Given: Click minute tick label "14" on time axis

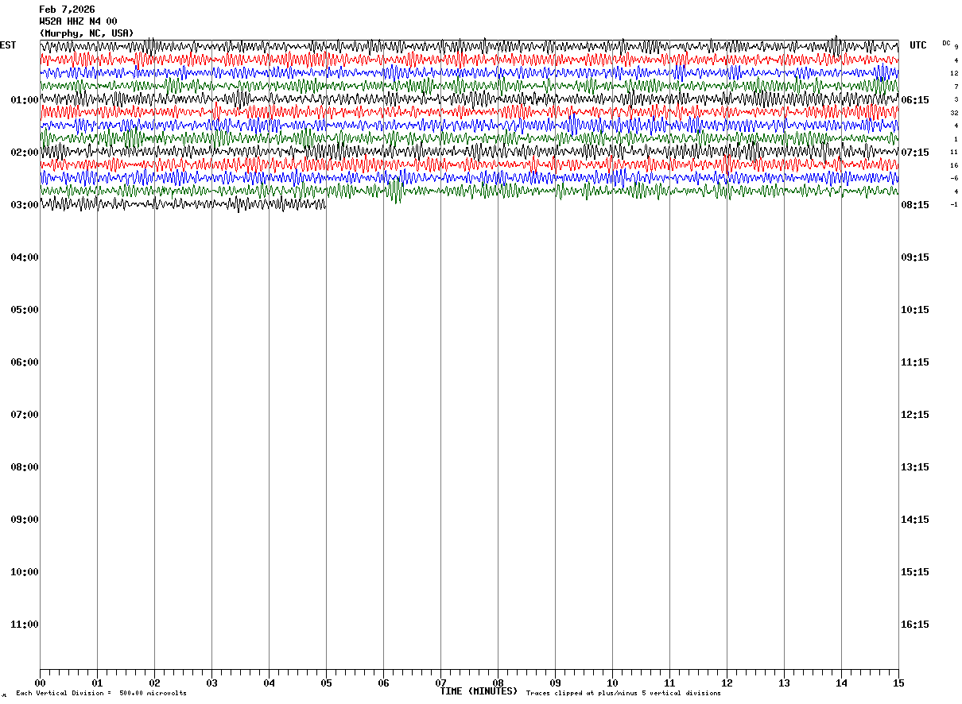Looking at the screenshot, I should 841,683.
